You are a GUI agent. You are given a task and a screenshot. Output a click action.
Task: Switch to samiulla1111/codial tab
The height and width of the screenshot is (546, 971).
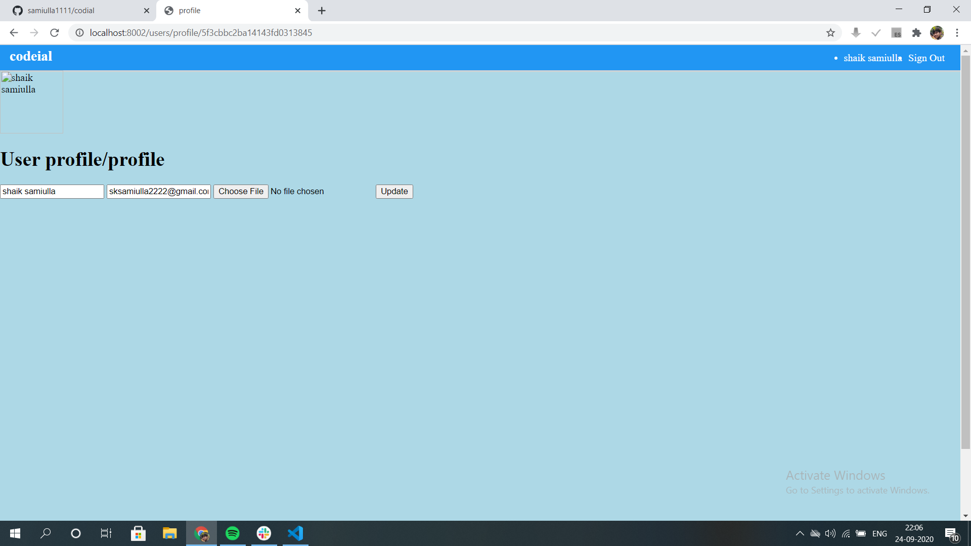click(76, 11)
